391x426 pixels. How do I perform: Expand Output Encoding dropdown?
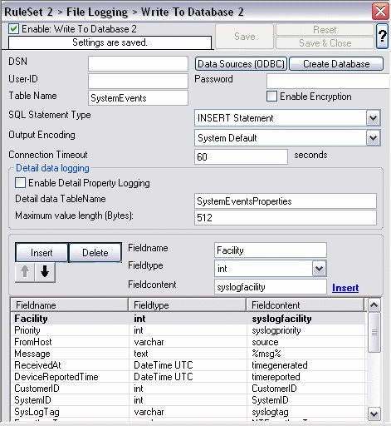click(374, 138)
